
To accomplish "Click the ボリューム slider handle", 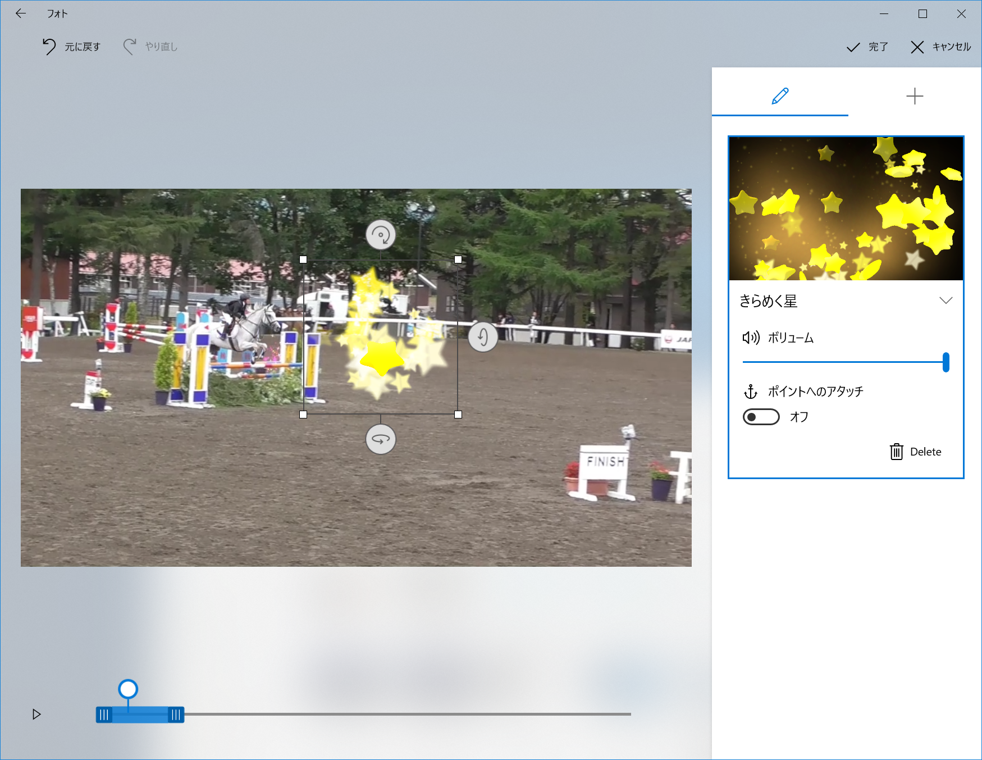I will click(946, 362).
